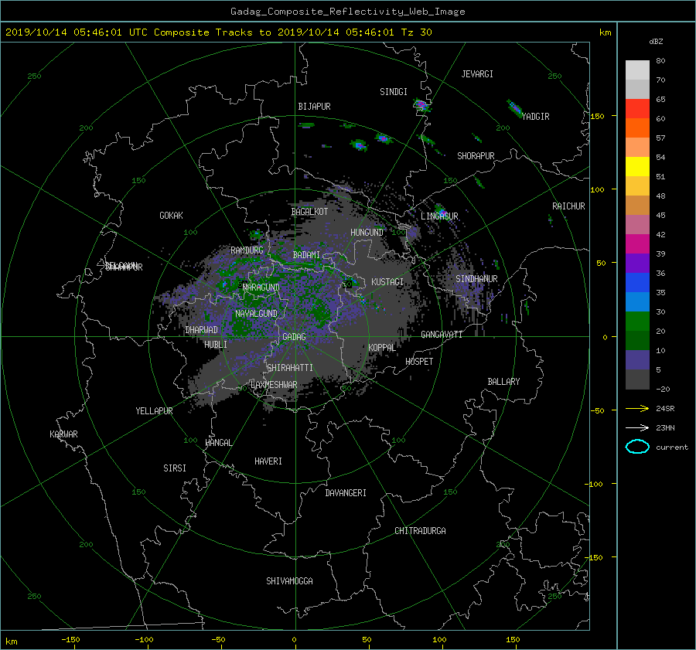
Task: Click the YADGIR city label
Action: pos(536,117)
